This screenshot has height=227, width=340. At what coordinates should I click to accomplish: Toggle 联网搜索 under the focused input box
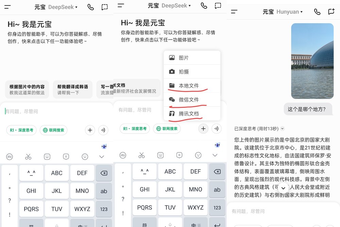pos(53,130)
